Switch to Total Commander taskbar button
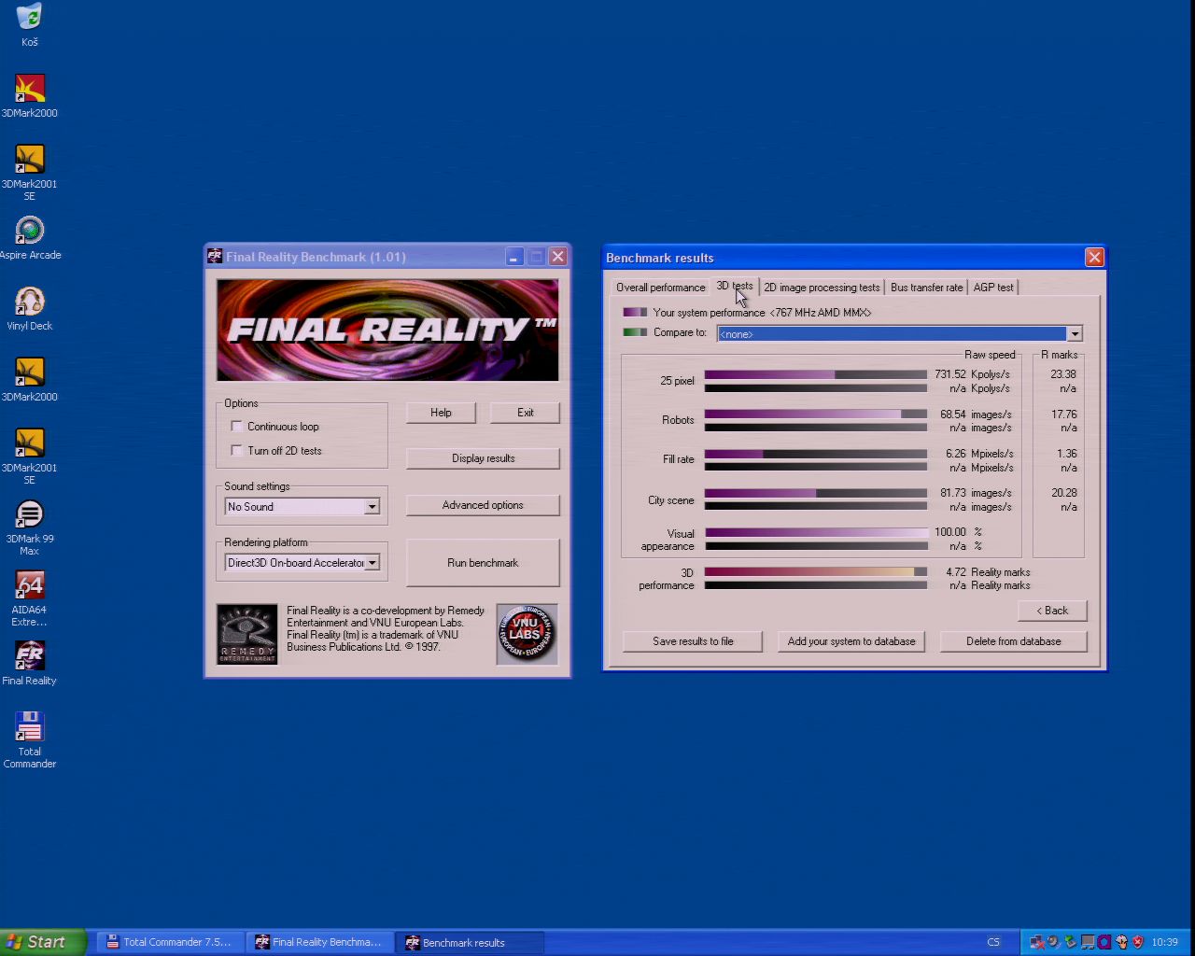The image size is (1195, 956). point(172,942)
